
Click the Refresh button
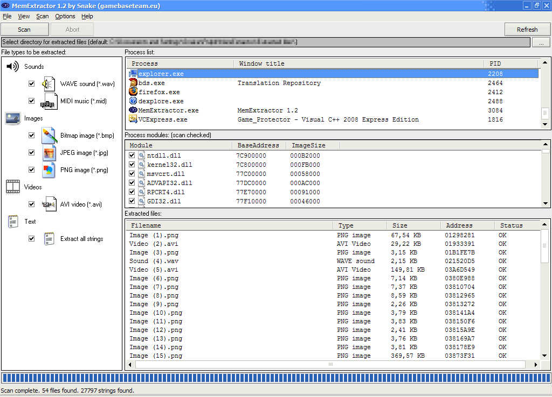click(x=527, y=30)
